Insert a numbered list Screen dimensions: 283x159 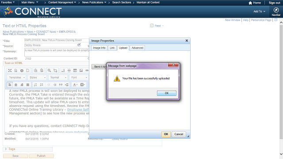point(35,85)
